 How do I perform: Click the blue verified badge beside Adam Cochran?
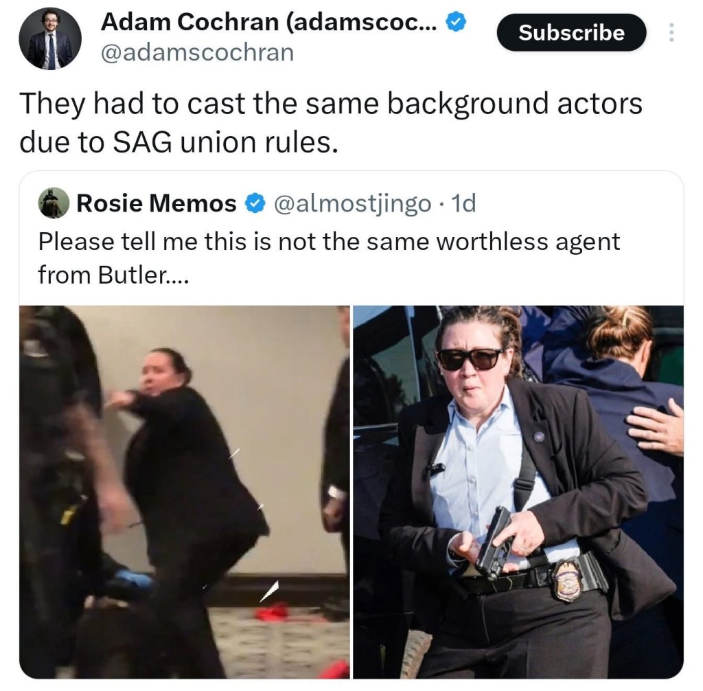coord(457,22)
